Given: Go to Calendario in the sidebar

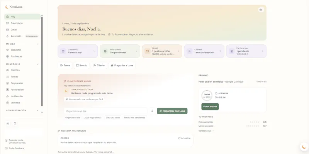Looking at the screenshot, I should pyautogui.click(x=22, y=23).
